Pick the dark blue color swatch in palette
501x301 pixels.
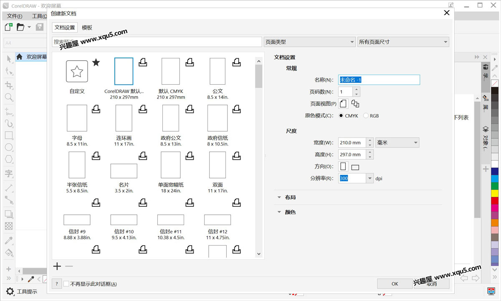495,171
